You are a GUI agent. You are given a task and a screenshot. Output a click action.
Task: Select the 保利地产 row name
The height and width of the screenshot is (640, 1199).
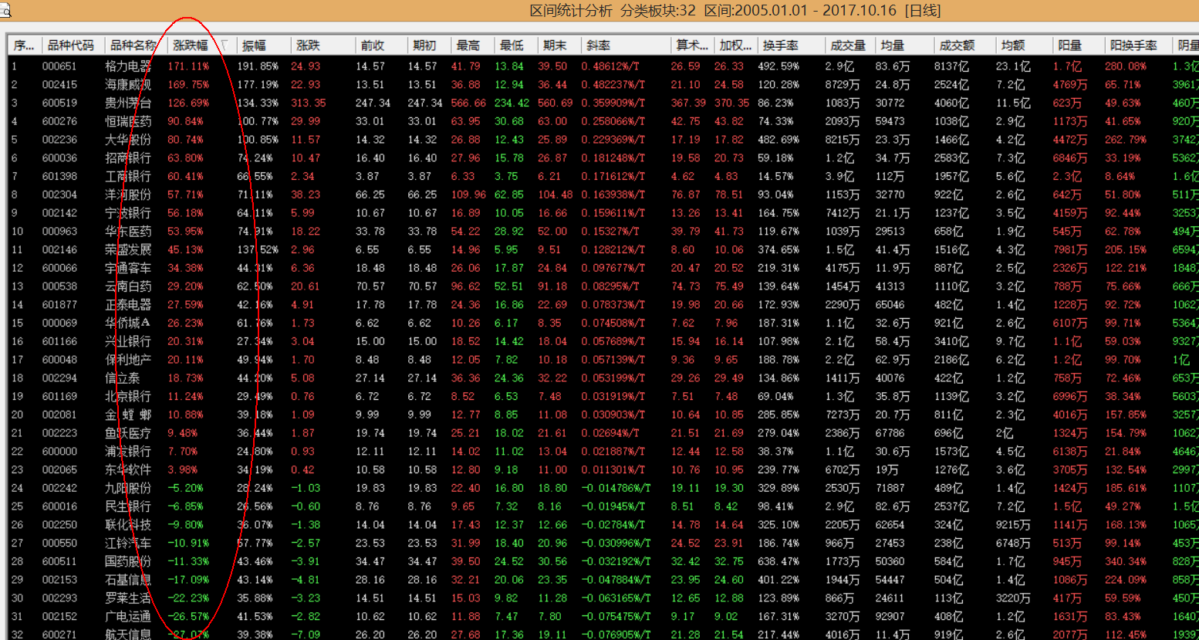[x=128, y=360]
